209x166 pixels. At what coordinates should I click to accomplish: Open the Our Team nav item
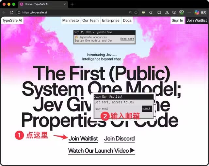[x=90, y=20]
